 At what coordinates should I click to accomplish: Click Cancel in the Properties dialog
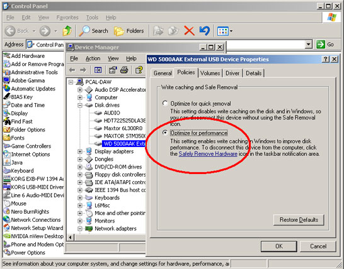tap(318, 246)
